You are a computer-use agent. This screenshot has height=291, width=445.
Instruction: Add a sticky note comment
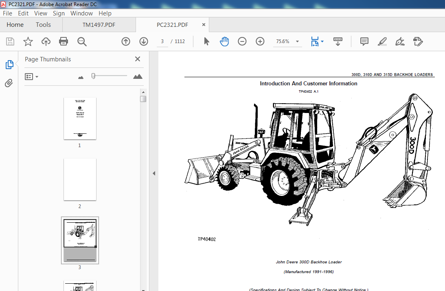364,41
